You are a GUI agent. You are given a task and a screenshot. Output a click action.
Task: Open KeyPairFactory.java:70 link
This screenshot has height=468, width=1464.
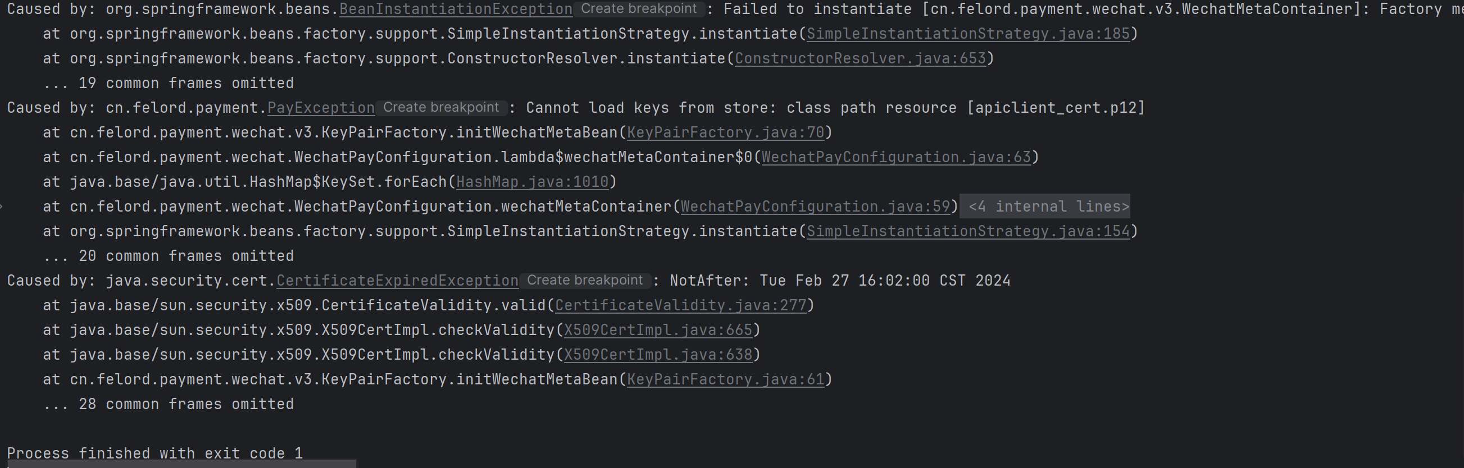725,133
